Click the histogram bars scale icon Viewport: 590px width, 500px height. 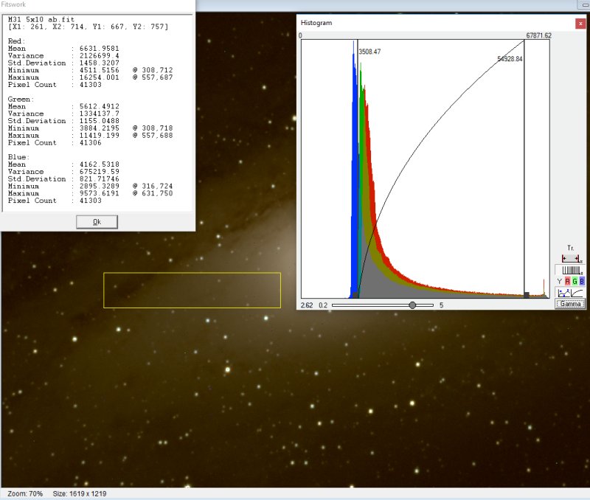(x=571, y=271)
